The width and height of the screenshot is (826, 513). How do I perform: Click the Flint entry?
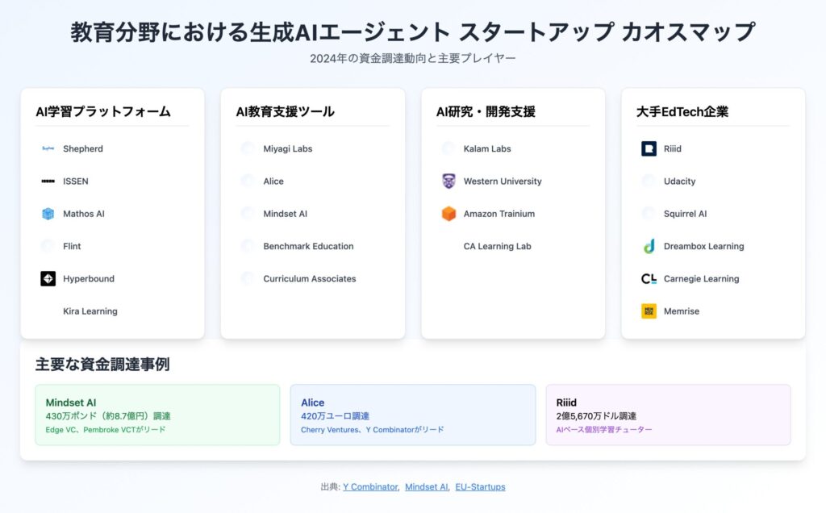(x=72, y=246)
